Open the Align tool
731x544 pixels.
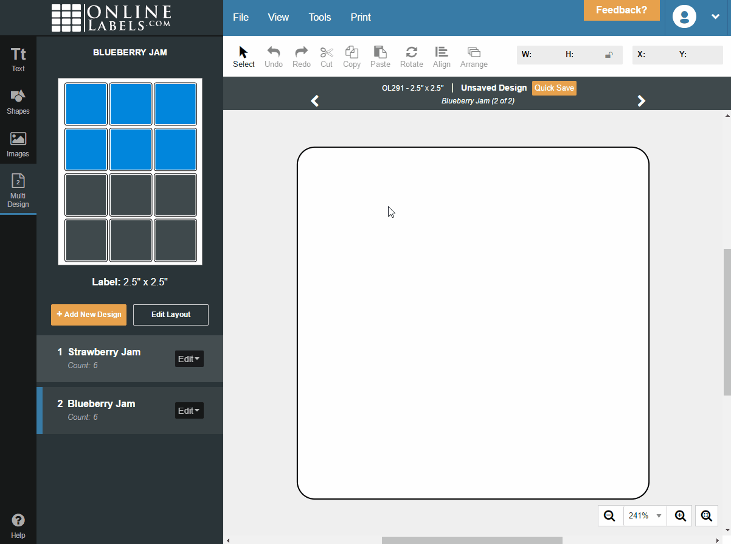(442, 56)
